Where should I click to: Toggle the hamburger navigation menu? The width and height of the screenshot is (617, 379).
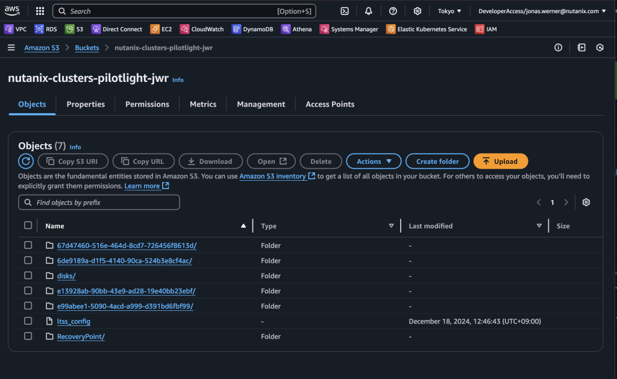11,48
